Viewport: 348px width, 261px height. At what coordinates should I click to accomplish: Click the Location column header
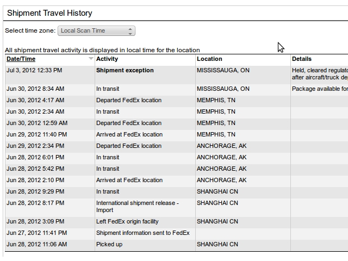(x=209, y=59)
